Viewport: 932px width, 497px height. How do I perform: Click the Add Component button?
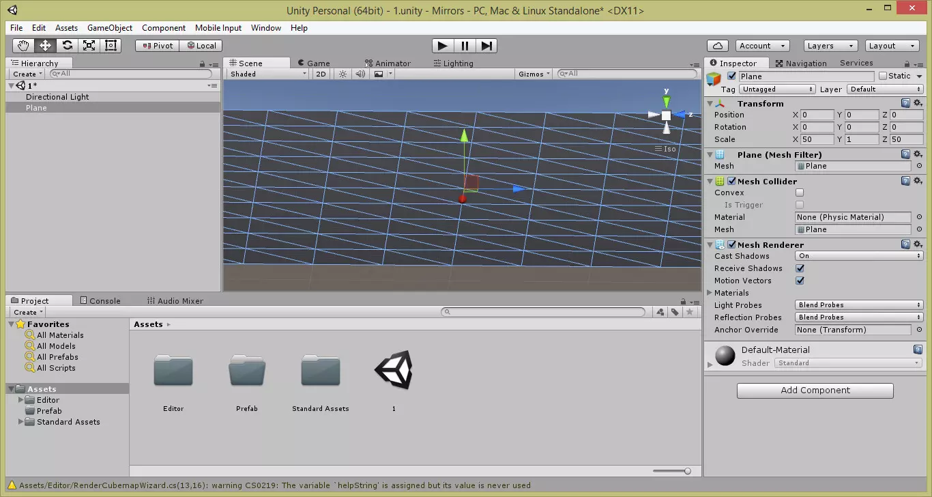pyautogui.click(x=815, y=390)
